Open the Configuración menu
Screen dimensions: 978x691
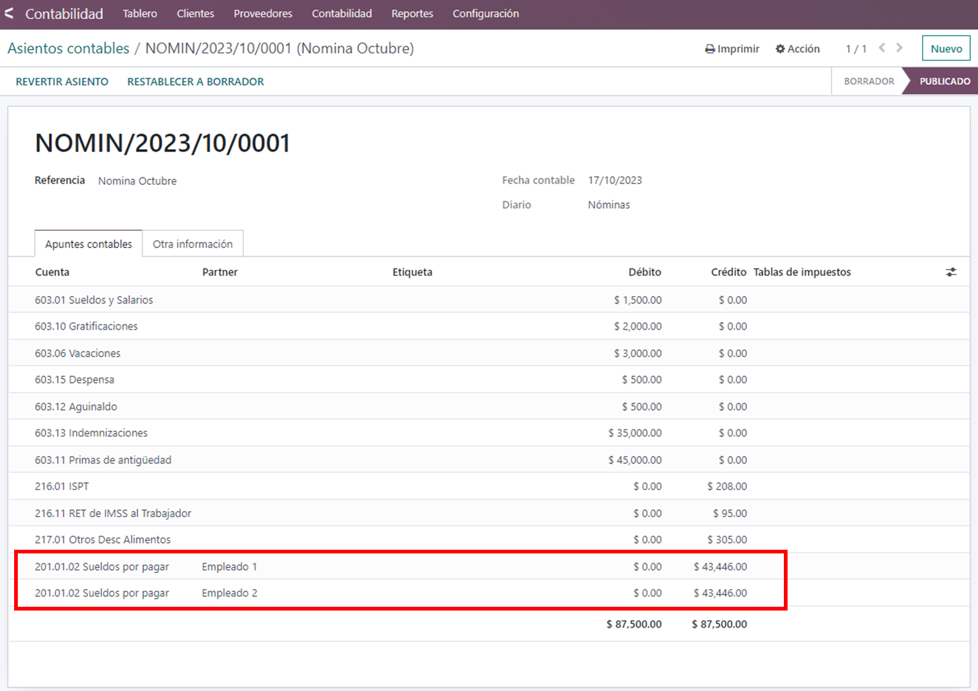tap(485, 14)
